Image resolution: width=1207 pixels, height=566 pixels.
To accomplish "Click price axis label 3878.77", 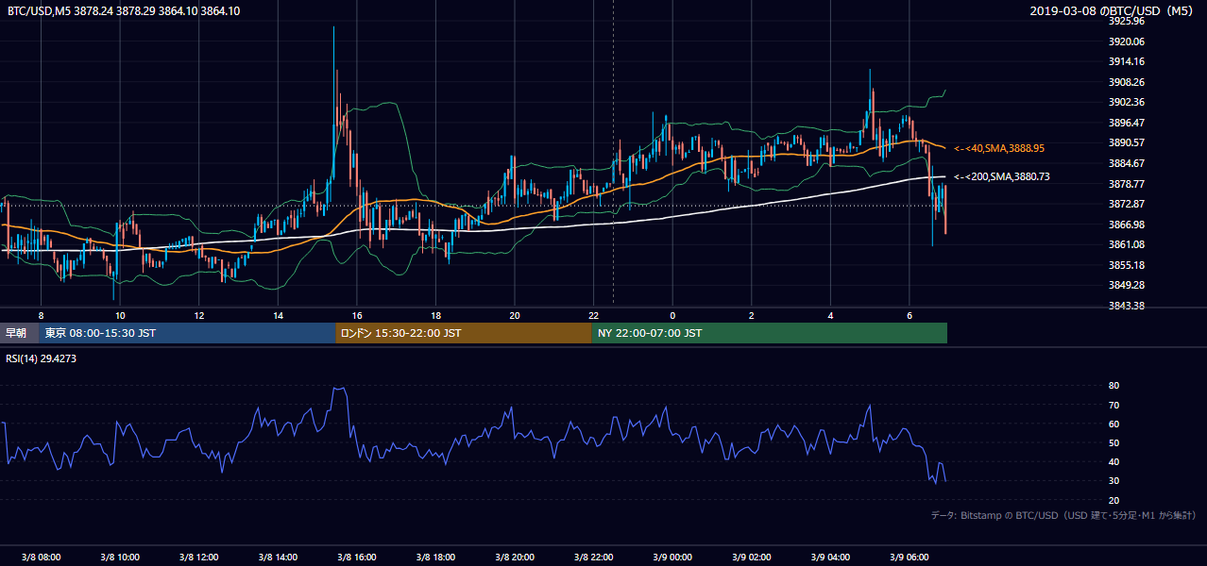I will click(1127, 184).
